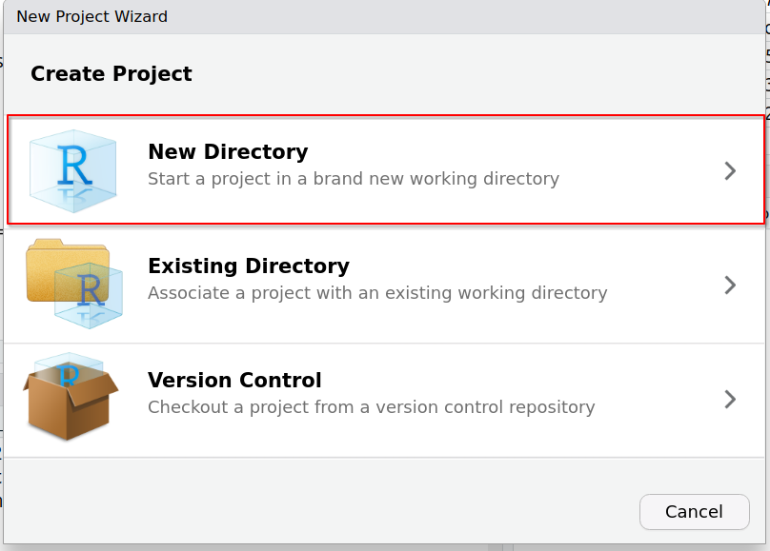This screenshot has width=770, height=551.
Task: Choose 'Associate a project with an existing working directory'
Action: [x=377, y=293]
